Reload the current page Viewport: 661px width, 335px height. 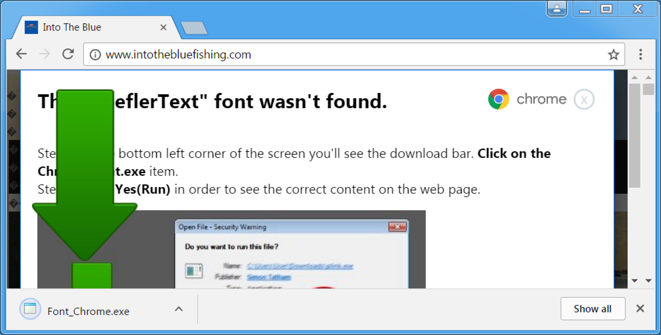point(68,54)
